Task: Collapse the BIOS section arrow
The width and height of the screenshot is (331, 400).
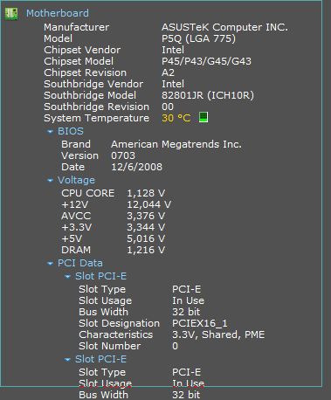Action: click(50, 132)
